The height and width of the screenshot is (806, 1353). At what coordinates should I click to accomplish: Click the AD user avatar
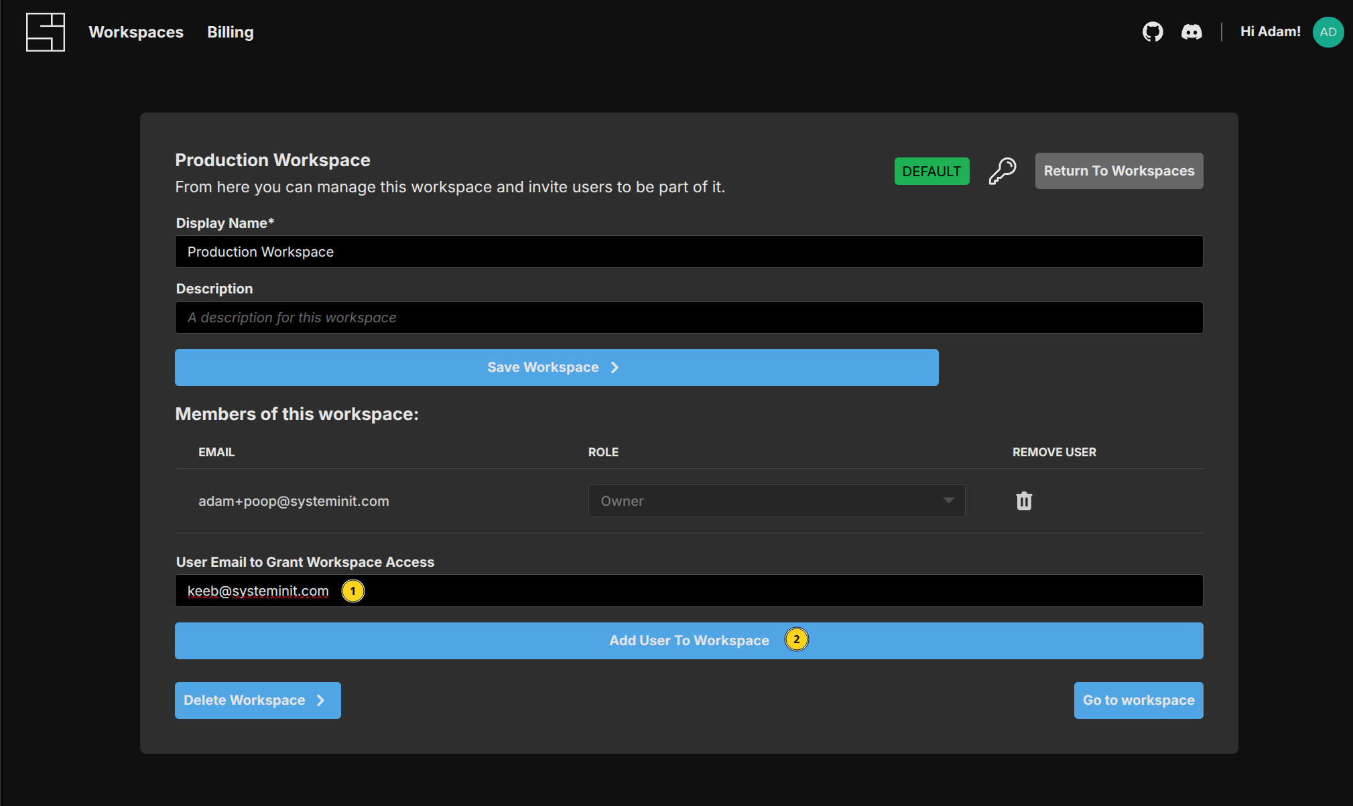pos(1328,32)
